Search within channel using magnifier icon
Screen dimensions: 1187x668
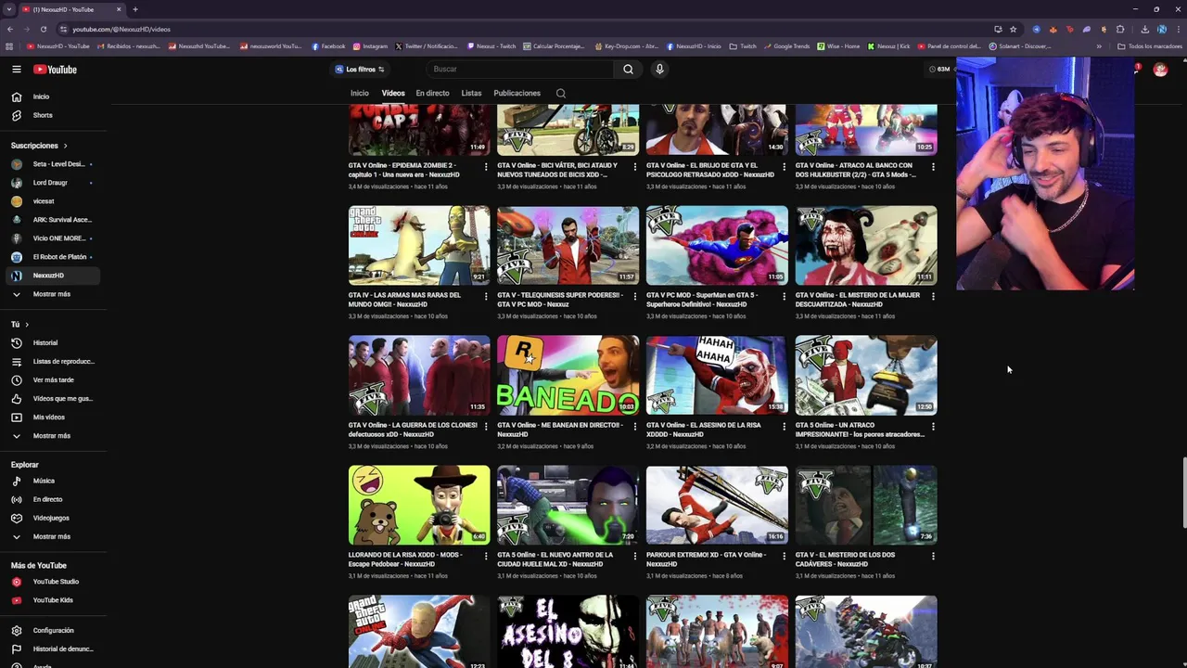click(560, 93)
